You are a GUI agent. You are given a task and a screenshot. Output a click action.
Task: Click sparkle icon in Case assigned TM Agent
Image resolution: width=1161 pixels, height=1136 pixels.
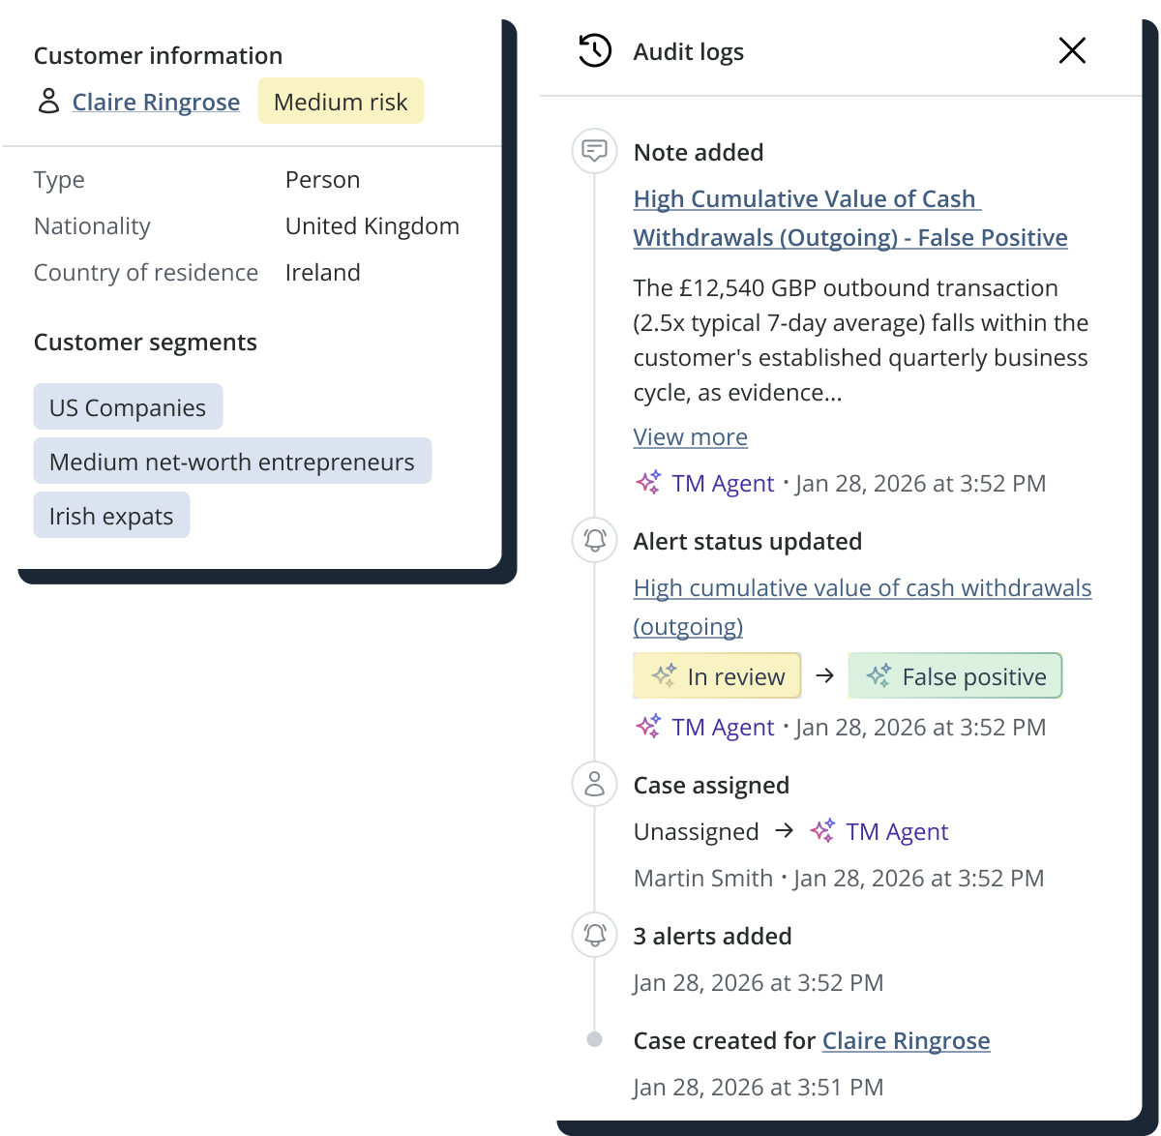[822, 831]
